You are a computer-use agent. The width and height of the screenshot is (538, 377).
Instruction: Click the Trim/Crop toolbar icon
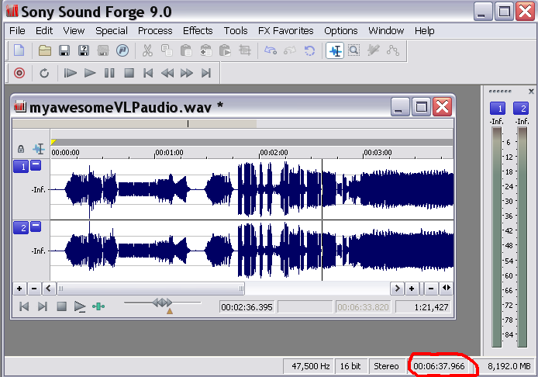point(245,51)
